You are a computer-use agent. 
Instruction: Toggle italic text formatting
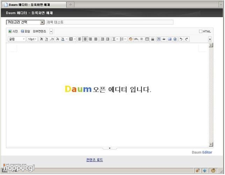pyautogui.click(x=52, y=39)
